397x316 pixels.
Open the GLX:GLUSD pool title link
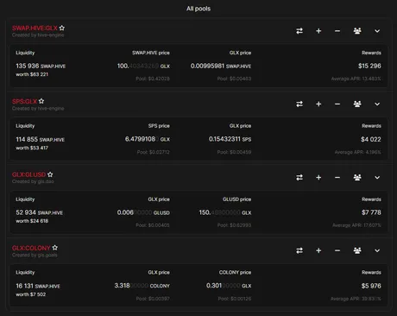(x=28, y=174)
